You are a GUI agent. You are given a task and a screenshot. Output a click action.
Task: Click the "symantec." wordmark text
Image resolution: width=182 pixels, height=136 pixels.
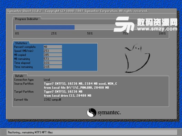tap(109, 112)
